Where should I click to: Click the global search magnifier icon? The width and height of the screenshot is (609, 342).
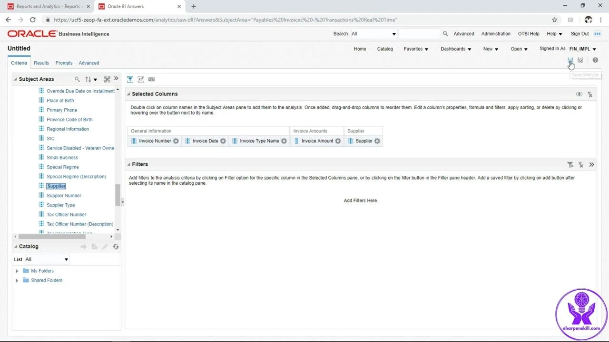pyautogui.click(x=445, y=34)
